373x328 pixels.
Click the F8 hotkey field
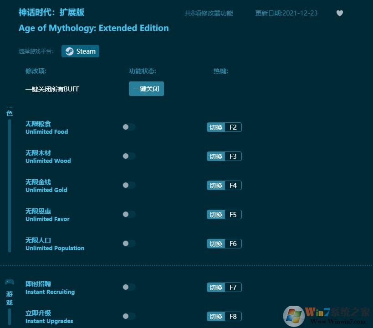coord(233,317)
